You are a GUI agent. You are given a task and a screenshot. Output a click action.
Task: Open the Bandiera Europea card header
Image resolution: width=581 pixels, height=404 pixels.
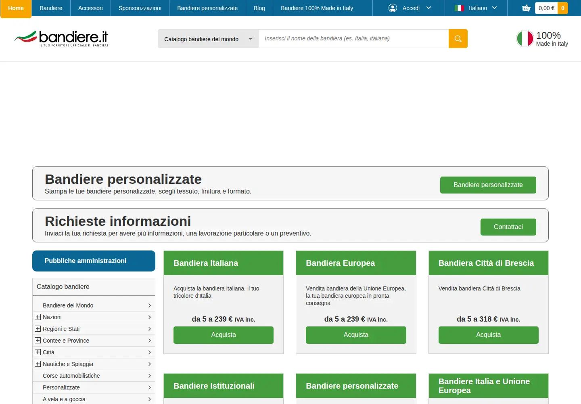pos(356,263)
